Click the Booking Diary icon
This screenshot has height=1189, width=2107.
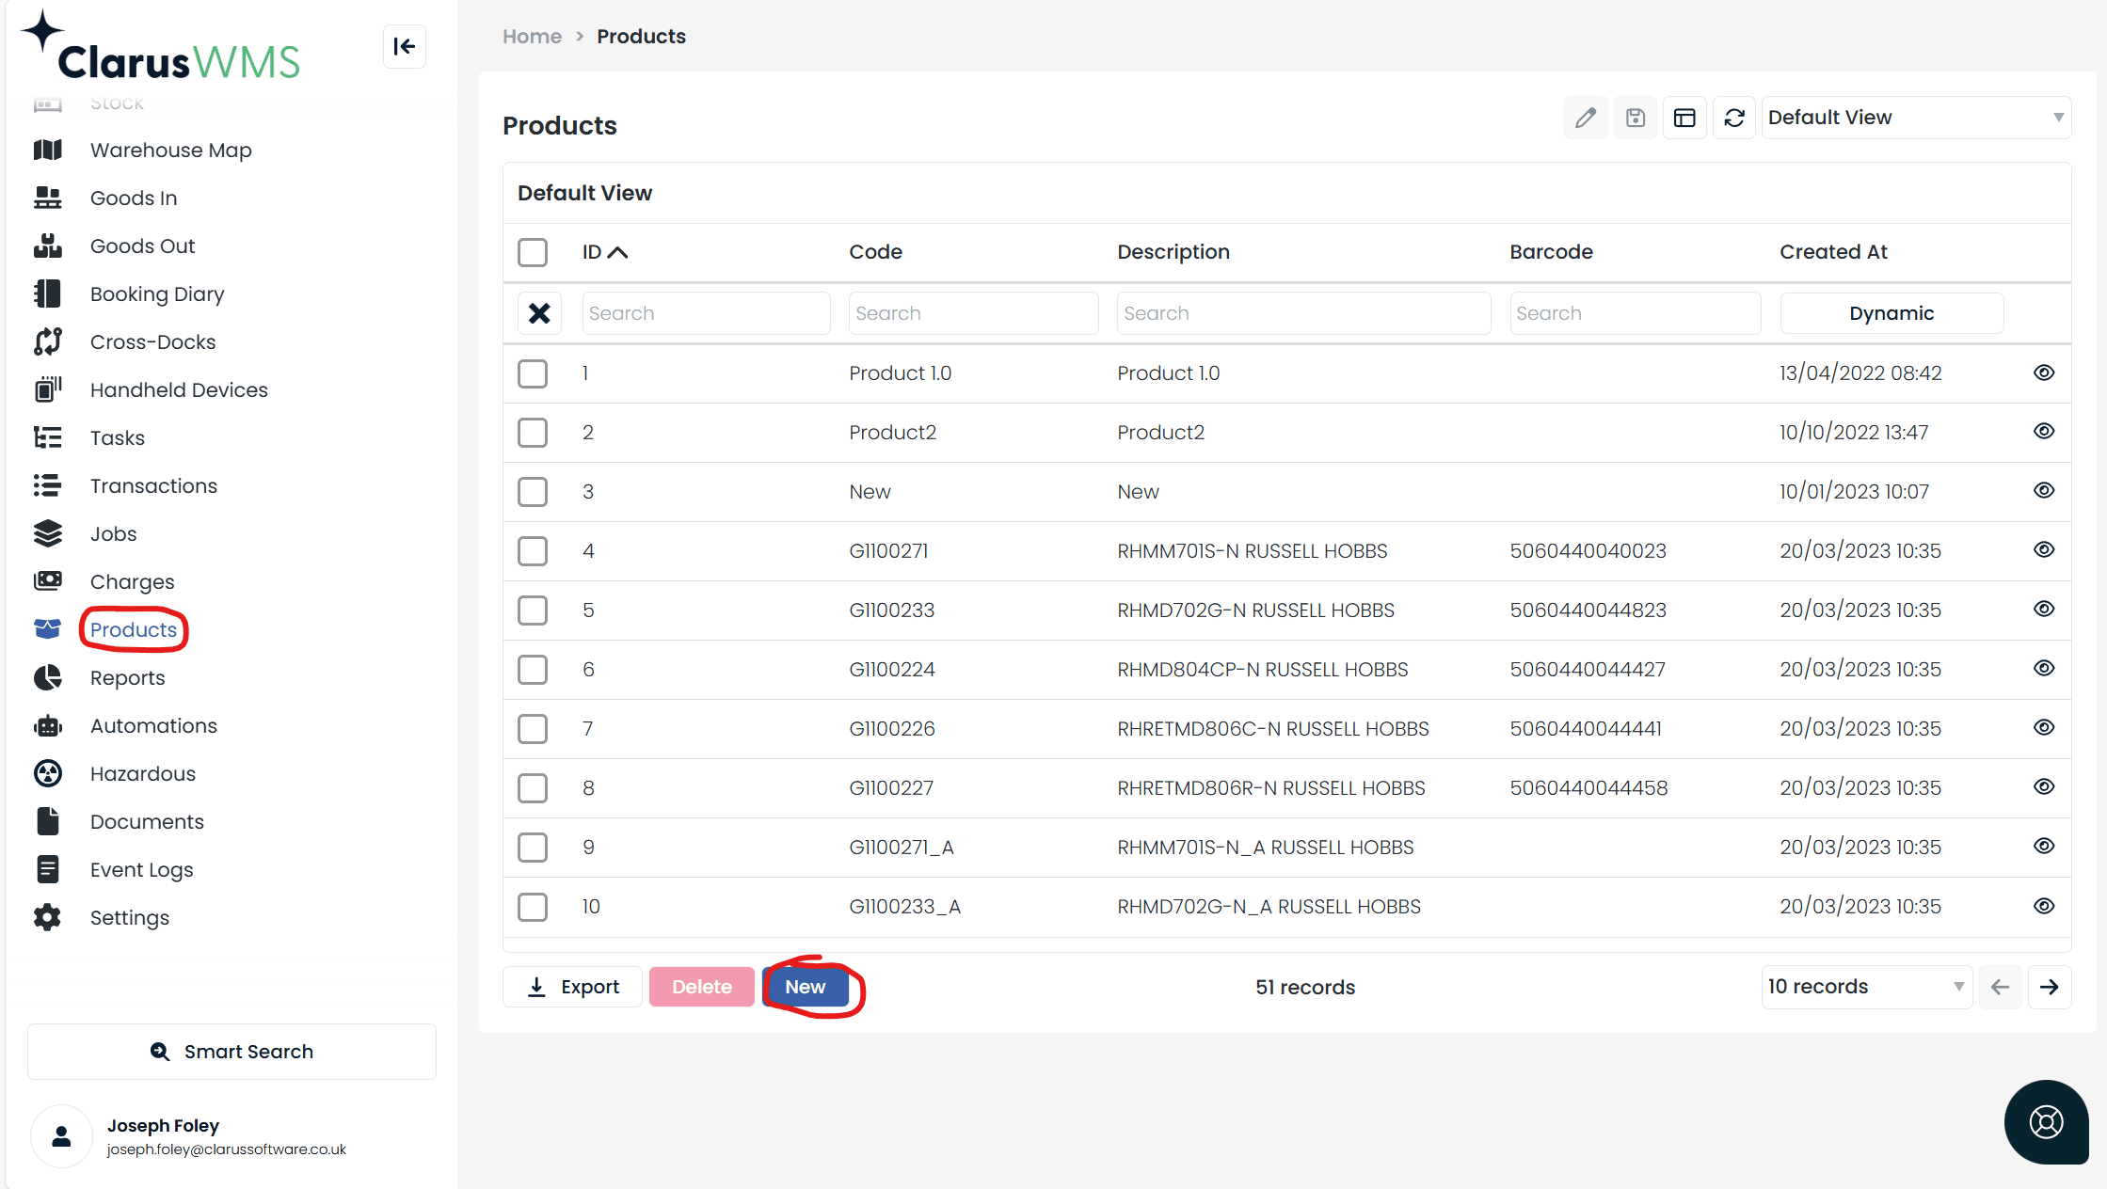[x=48, y=294]
